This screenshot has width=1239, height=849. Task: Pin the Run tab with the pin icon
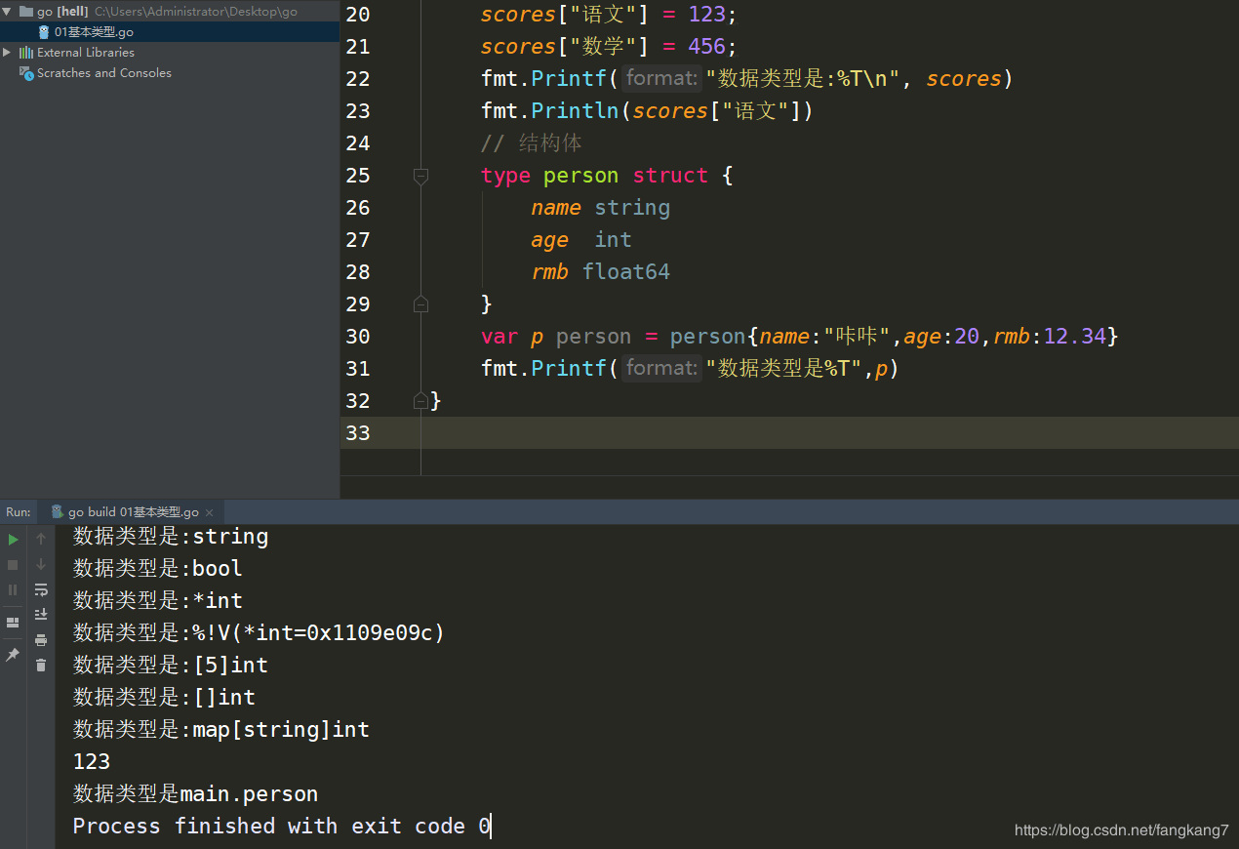[13, 655]
